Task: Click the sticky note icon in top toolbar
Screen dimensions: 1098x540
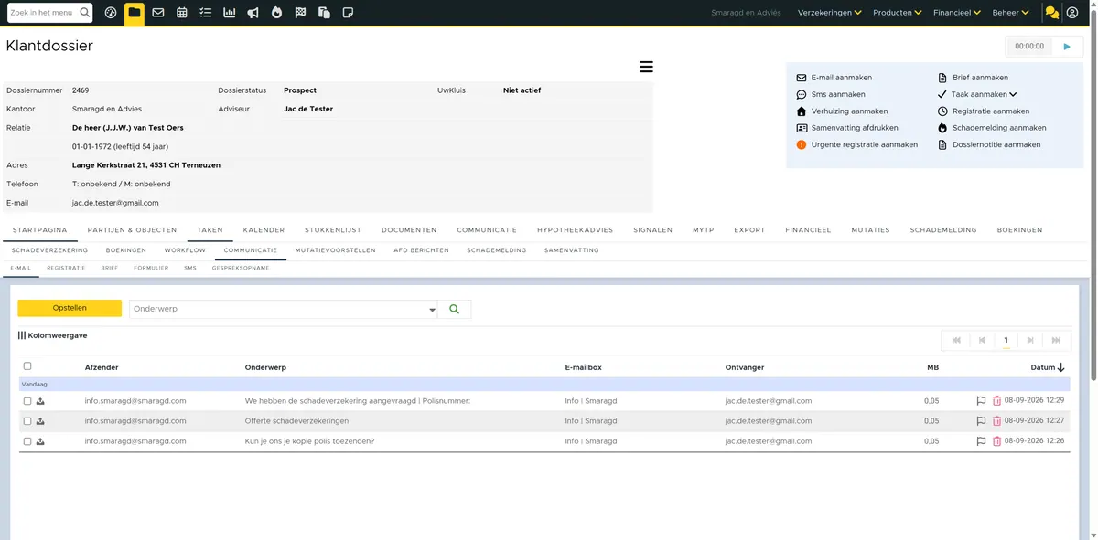Action: pos(348,13)
